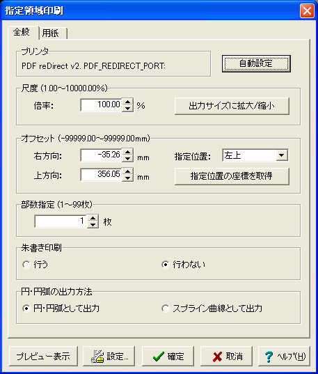Click 出力サイズに拡大/縮小 button
318x374 pixels.
tap(232, 106)
